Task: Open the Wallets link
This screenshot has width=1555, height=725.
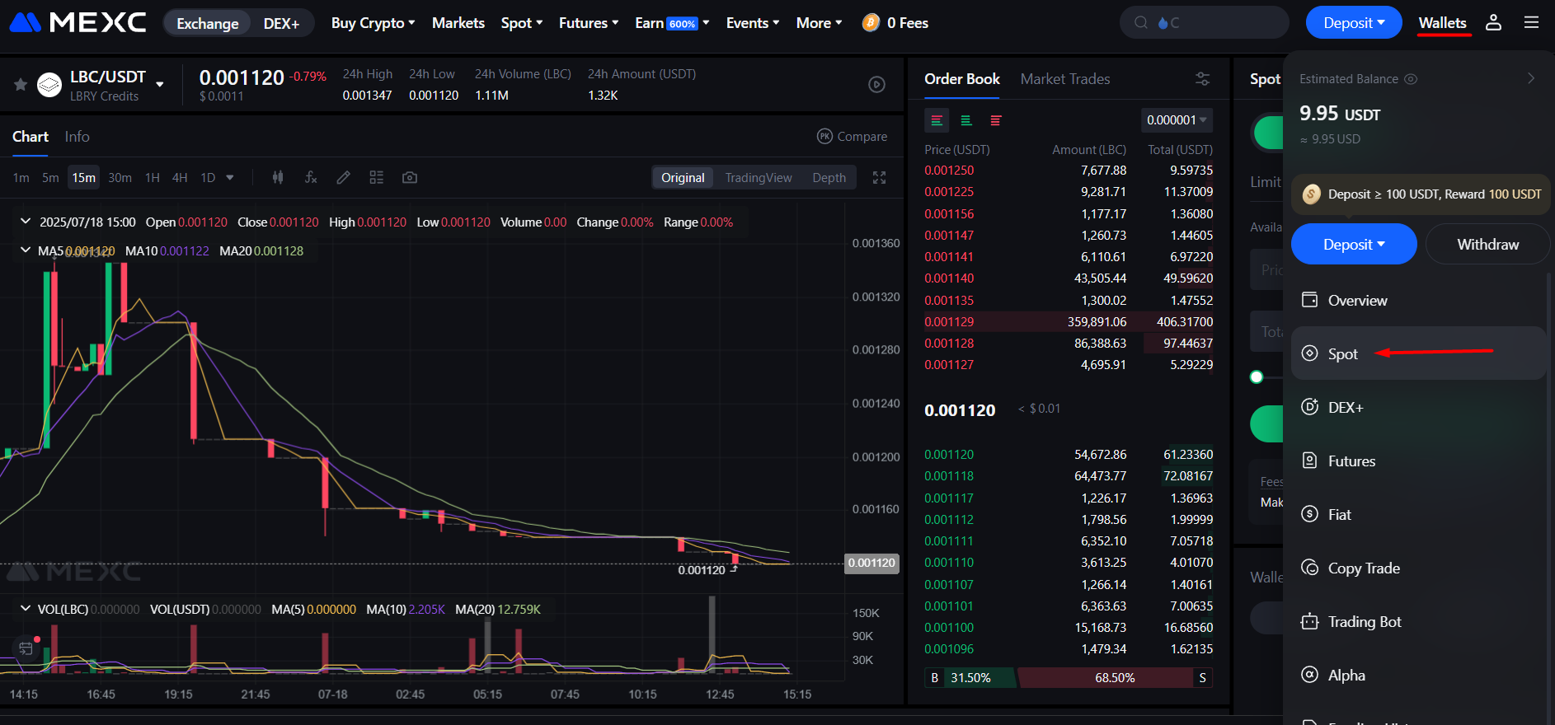Action: (1443, 23)
